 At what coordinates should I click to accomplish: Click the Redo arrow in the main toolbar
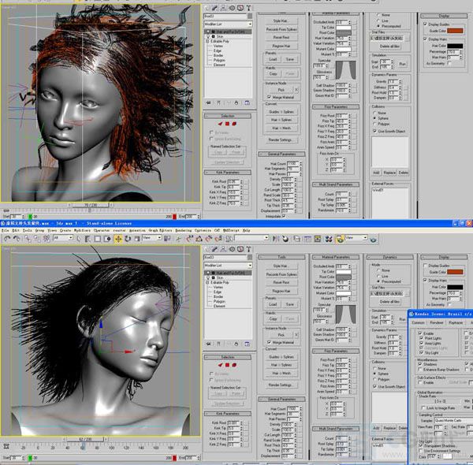pos(17,239)
